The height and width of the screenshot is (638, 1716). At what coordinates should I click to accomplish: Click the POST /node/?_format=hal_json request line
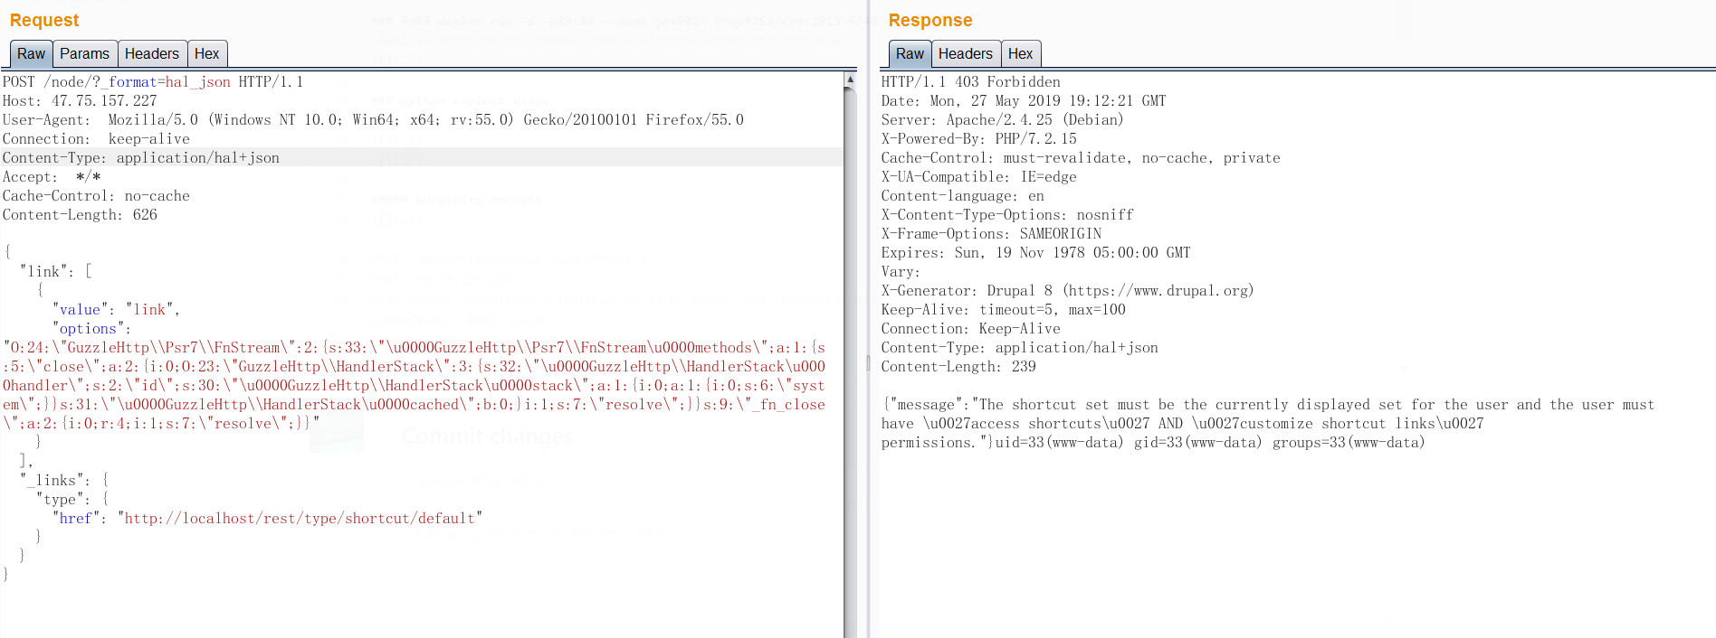pyautogui.click(x=153, y=82)
